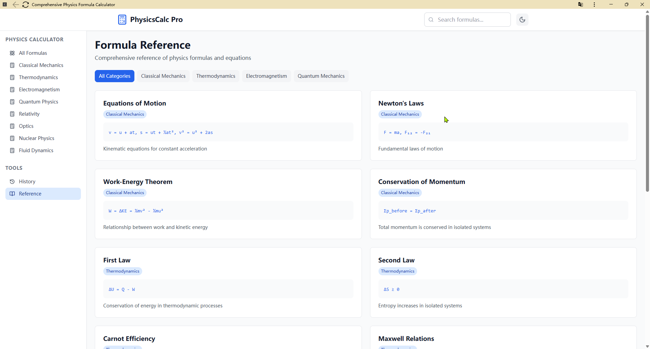The image size is (650, 349).
Task: Click the scrollbar up arrow
Action: coord(647,11)
